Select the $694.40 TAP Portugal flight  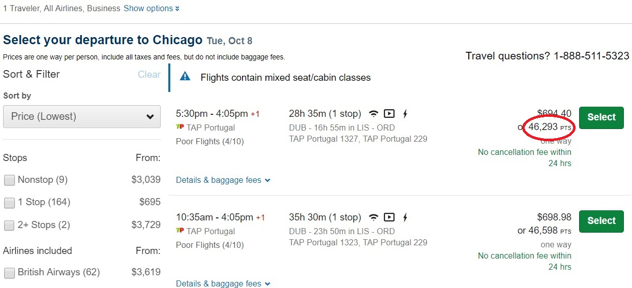(601, 117)
